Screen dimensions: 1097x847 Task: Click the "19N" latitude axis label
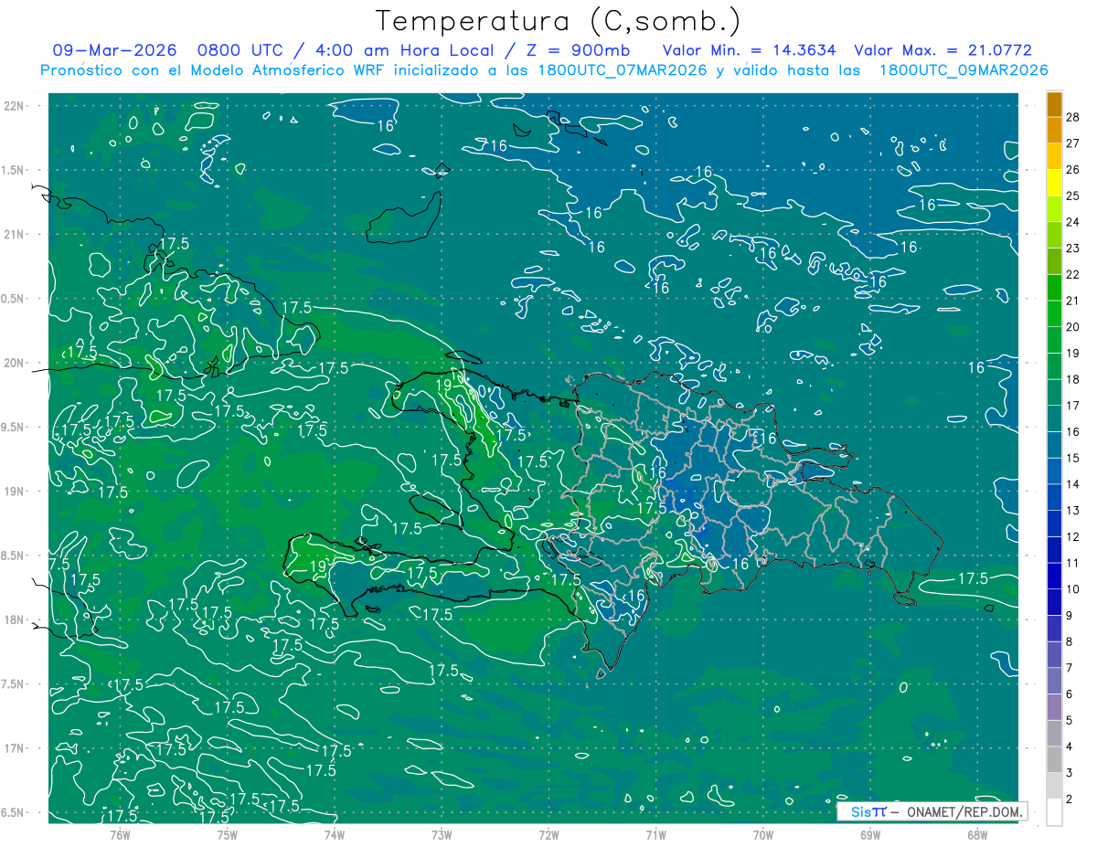tap(13, 491)
